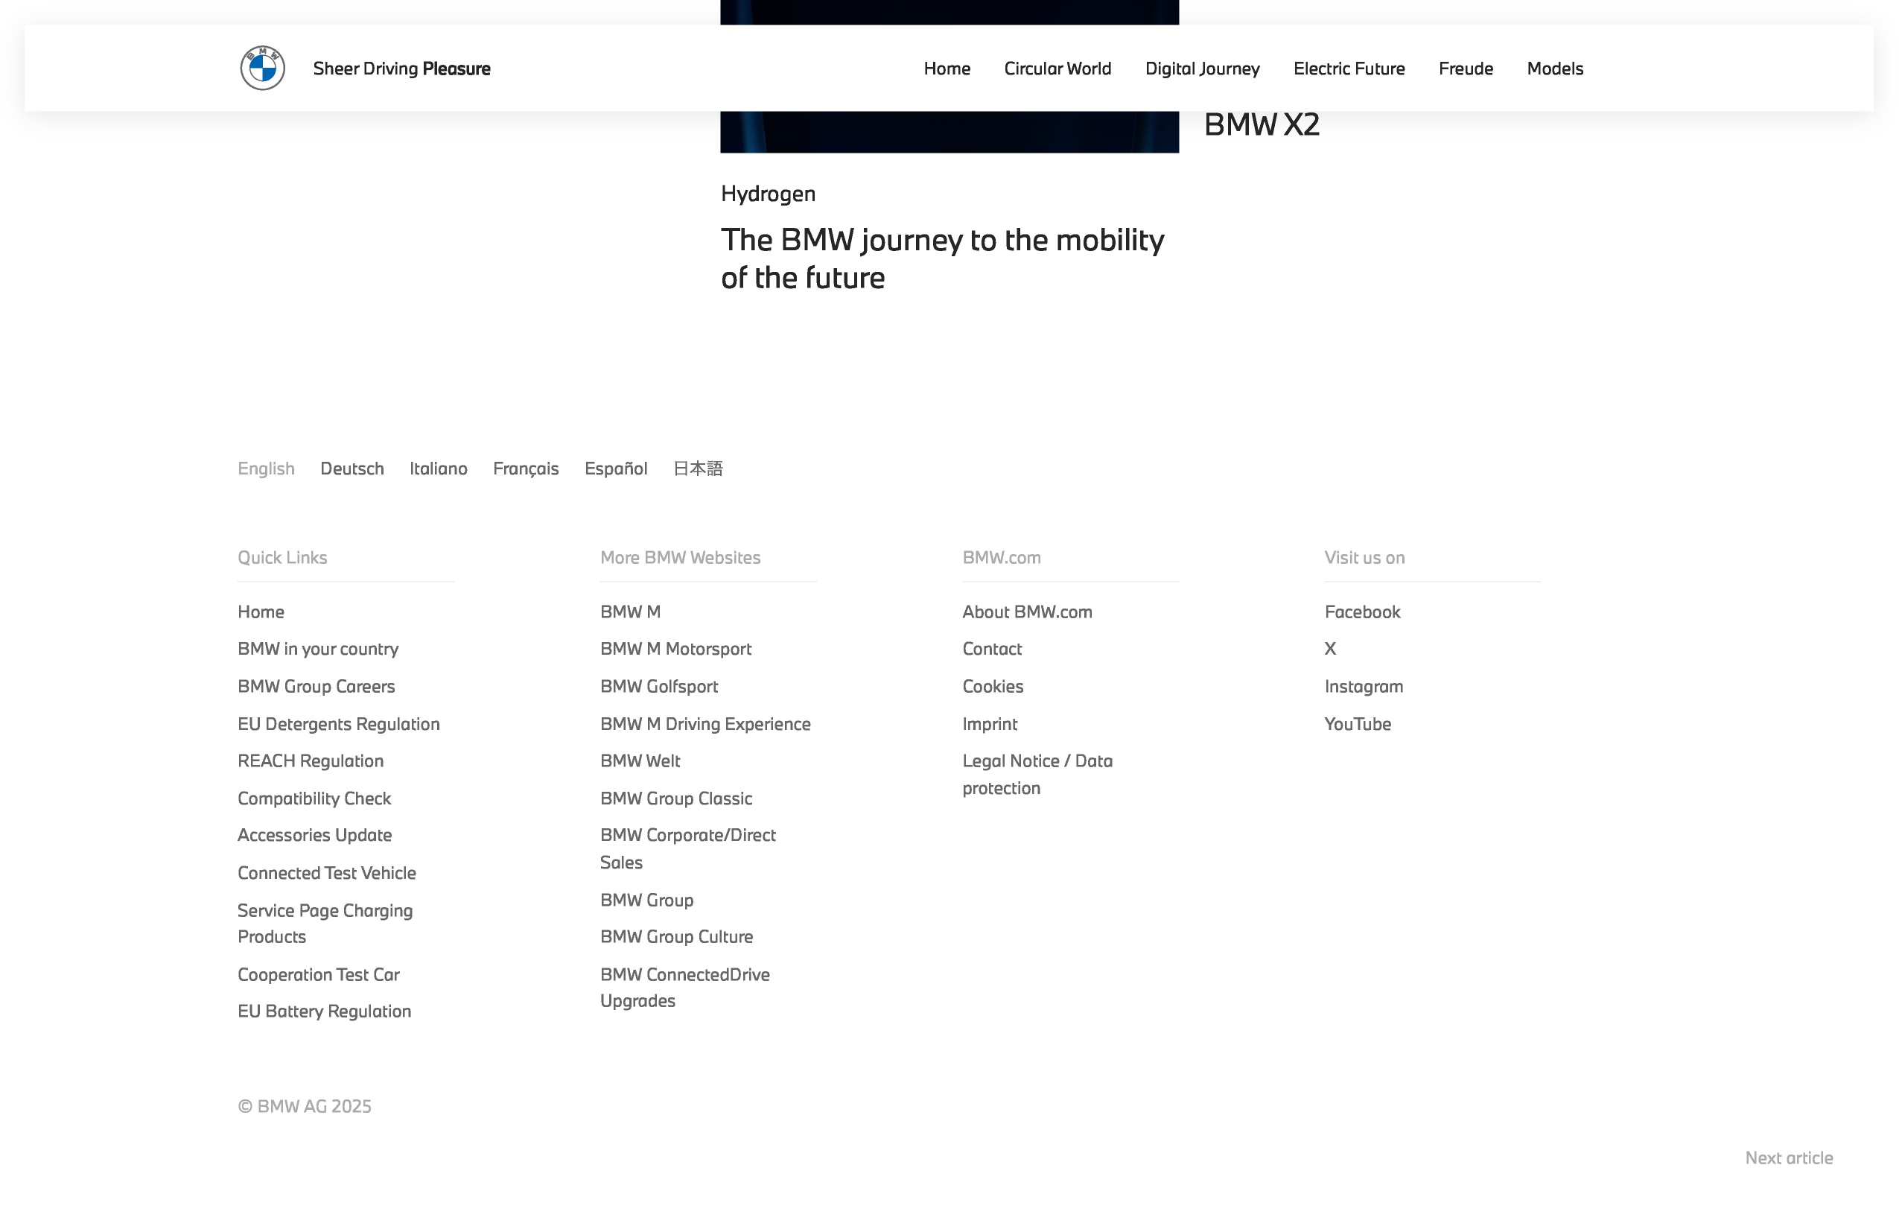
Task: Open Home in the top navigation
Action: (947, 69)
